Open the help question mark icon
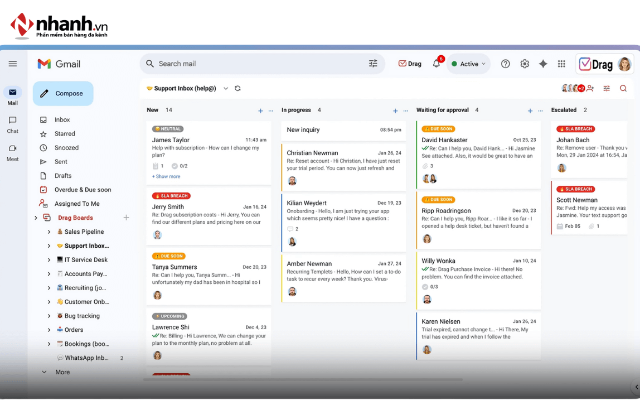640x400 pixels. [x=505, y=64]
